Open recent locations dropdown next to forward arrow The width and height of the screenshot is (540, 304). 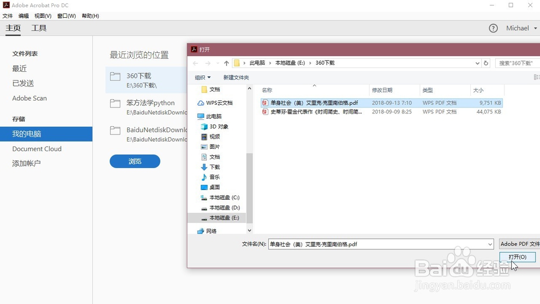(218, 63)
